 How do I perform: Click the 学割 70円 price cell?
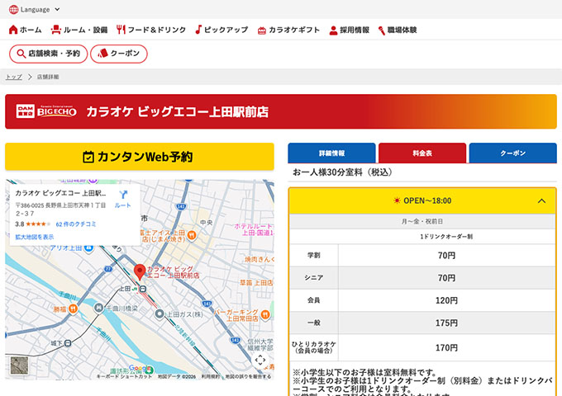(446, 256)
